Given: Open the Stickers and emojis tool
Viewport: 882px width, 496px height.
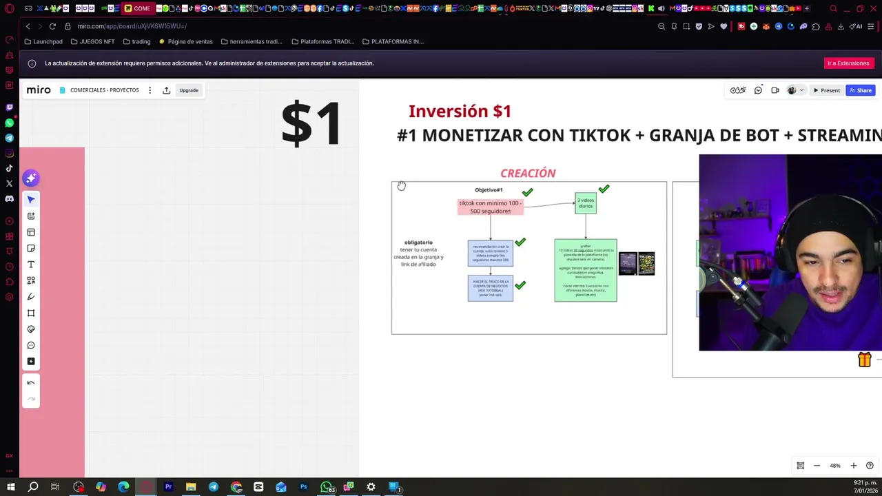Looking at the screenshot, I should [x=31, y=329].
